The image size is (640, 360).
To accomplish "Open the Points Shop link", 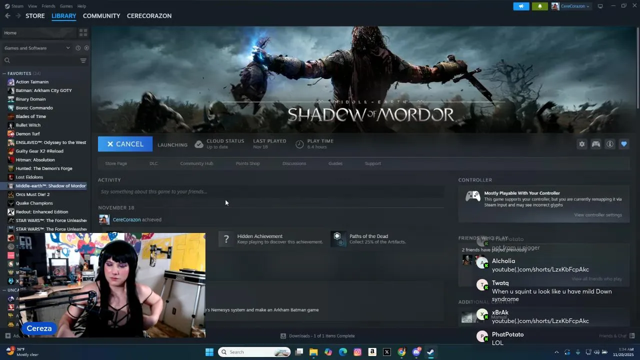I will coord(247,163).
